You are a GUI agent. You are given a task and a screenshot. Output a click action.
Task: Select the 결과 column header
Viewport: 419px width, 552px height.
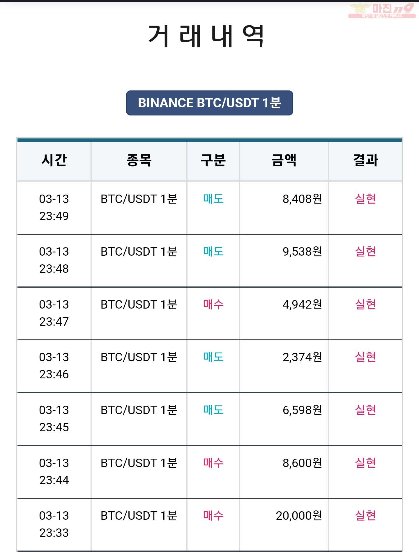pyautogui.click(x=365, y=160)
